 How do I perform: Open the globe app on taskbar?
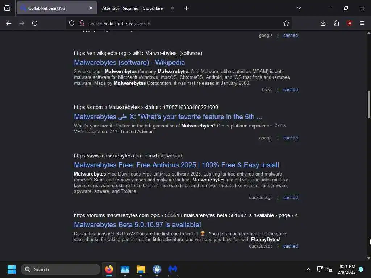pos(157,269)
